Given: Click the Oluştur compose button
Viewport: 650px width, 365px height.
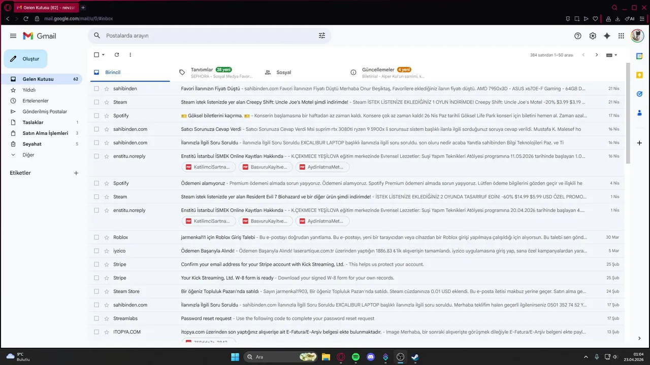Looking at the screenshot, I should (25, 59).
